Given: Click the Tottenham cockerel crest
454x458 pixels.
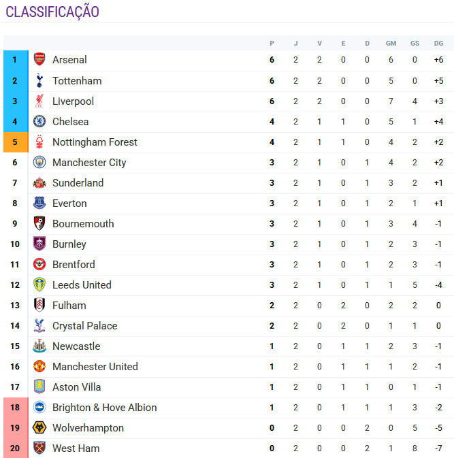Looking at the screenshot, I should pos(39,80).
